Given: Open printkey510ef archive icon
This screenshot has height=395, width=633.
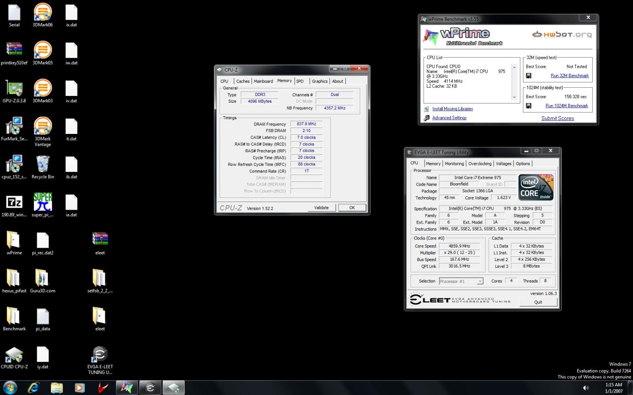Looking at the screenshot, I should (x=14, y=53).
